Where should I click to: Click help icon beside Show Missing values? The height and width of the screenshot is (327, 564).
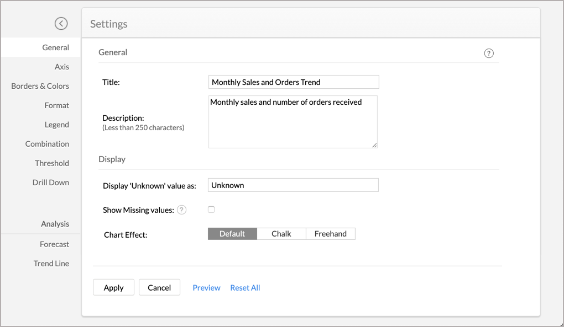(181, 210)
